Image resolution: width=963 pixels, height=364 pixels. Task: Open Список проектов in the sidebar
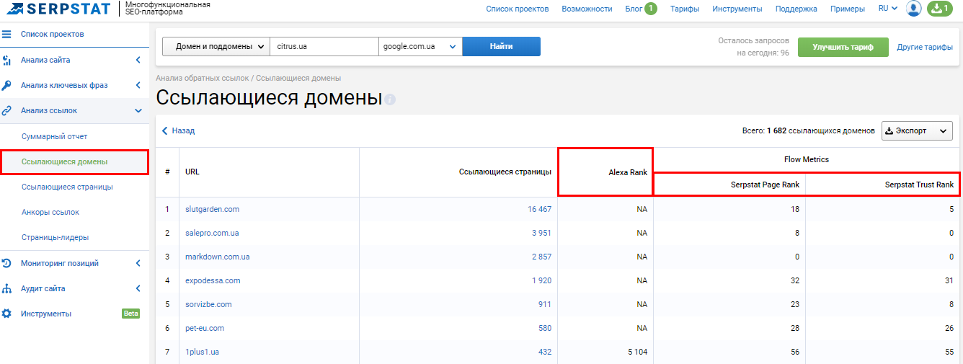52,34
